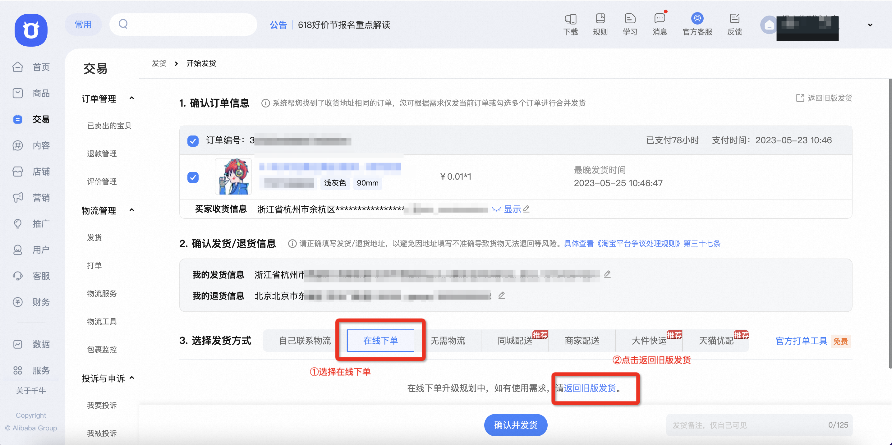Image resolution: width=892 pixels, height=445 pixels.
Task: Open 淘宝平台争议处理规则 link
Action: click(642, 243)
